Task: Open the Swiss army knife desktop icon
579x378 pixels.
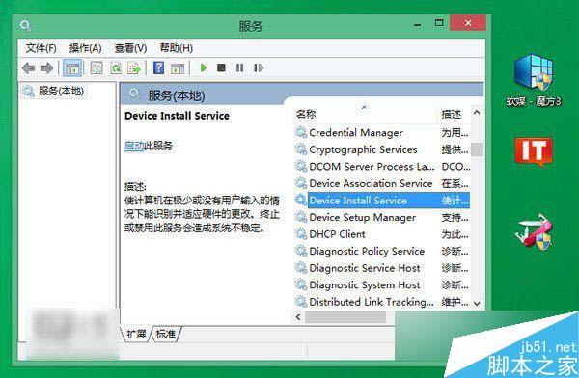Action: pyautogui.click(x=534, y=231)
